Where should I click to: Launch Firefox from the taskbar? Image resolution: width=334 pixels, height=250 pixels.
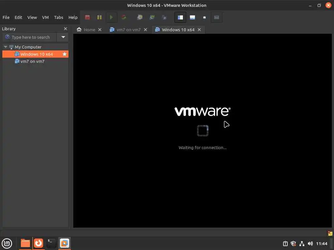[x=38, y=243]
